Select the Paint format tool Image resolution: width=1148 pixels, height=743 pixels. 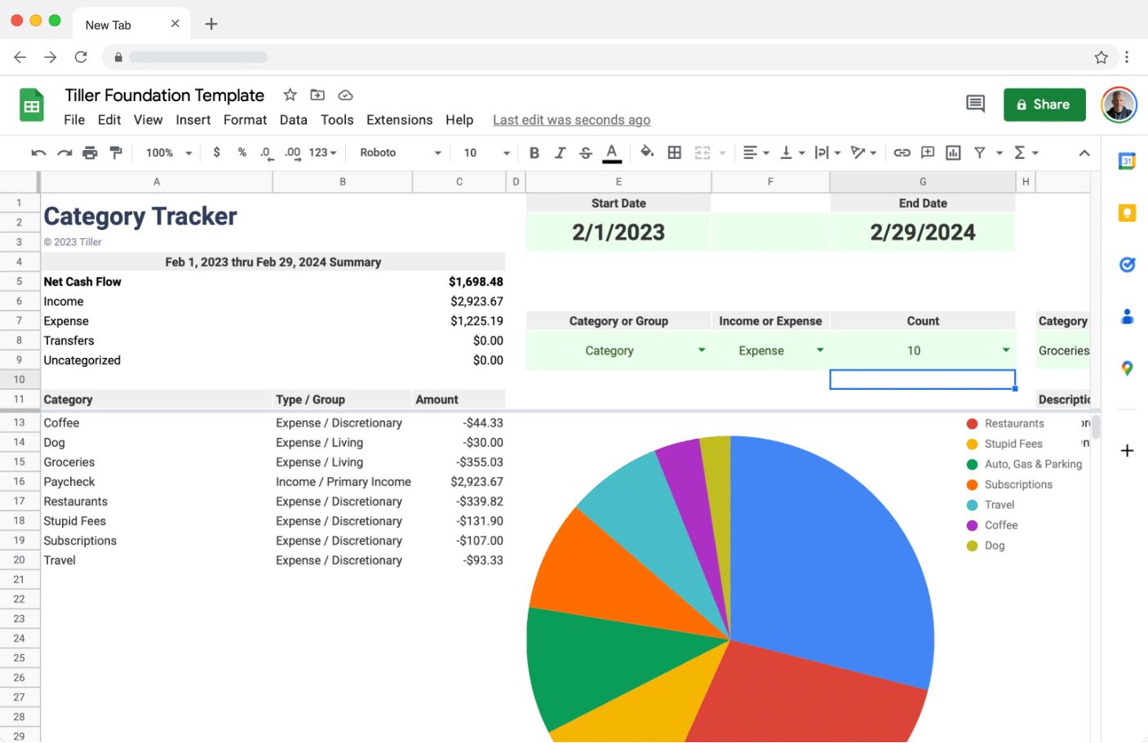click(x=116, y=153)
